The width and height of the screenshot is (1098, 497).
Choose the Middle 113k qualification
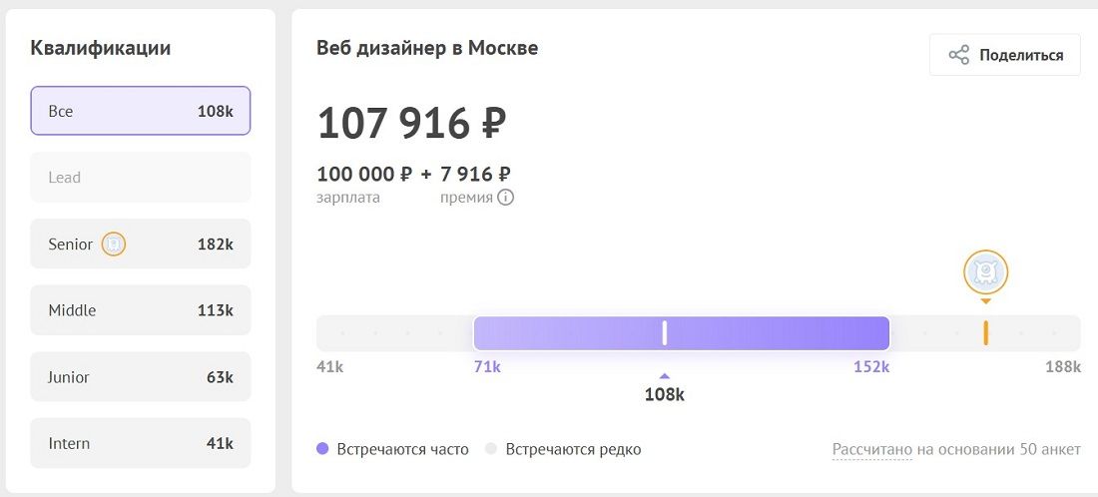[140, 310]
